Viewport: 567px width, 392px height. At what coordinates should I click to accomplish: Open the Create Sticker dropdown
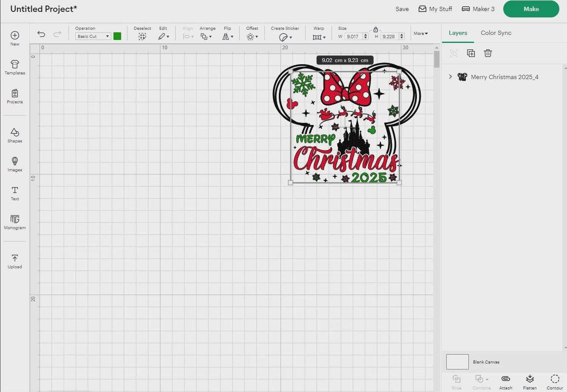pos(285,37)
